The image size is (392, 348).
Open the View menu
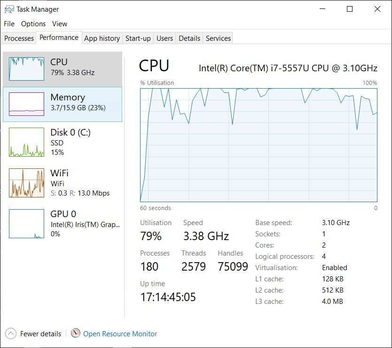(x=60, y=24)
